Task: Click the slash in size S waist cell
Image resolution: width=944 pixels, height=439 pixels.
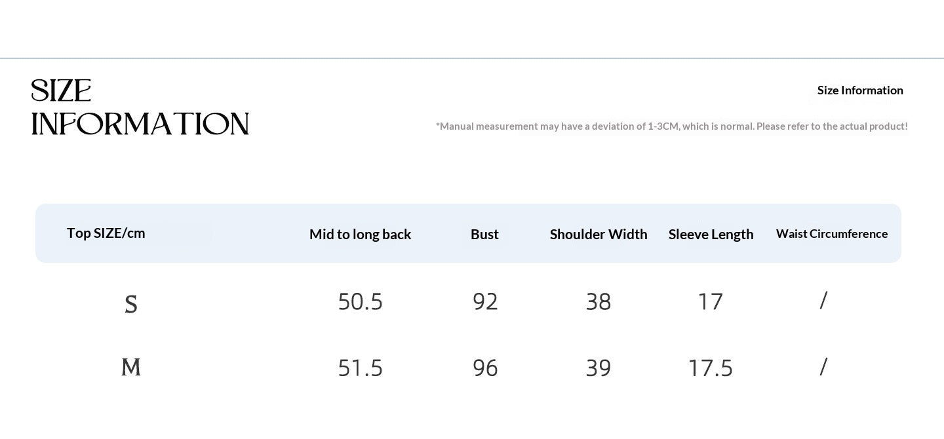Action: [823, 300]
